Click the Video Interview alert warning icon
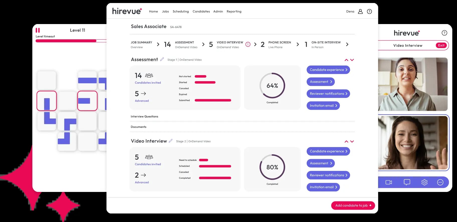Viewport: 457px width, 222px height. pos(248,44)
